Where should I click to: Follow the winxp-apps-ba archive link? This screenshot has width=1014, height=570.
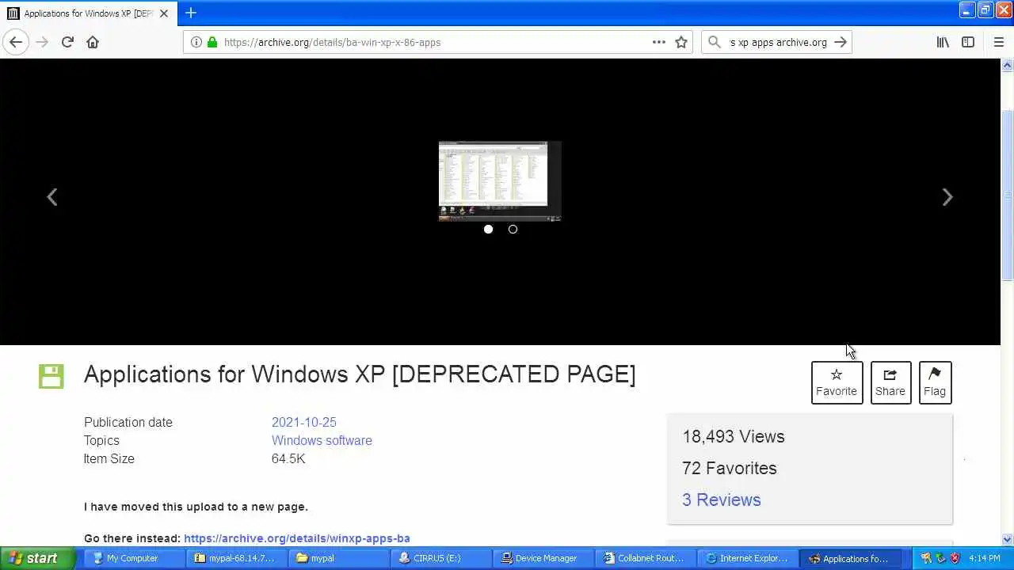coord(297,538)
